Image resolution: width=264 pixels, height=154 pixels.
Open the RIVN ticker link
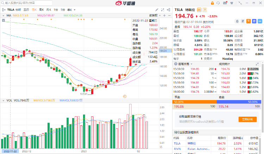177,149
